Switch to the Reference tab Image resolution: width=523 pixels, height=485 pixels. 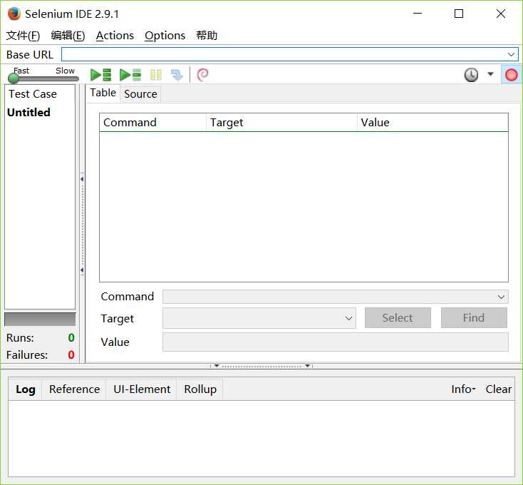point(74,389)
